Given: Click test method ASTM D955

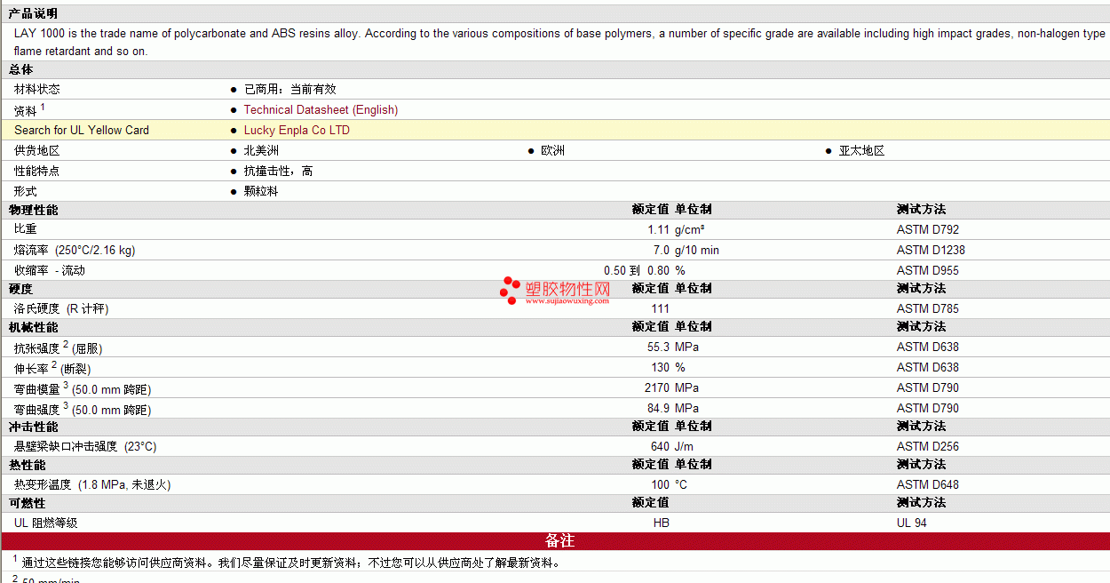Looking at the screenshot, I should 928,271.
